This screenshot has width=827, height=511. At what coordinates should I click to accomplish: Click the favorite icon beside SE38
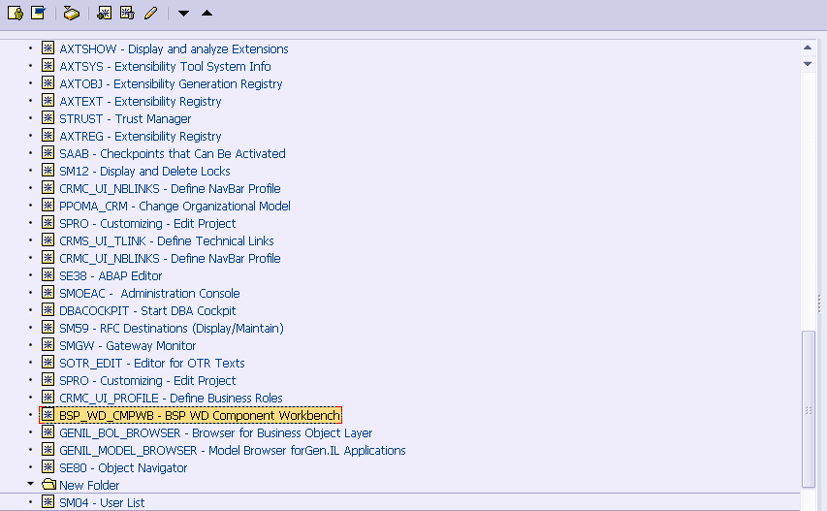(48, 275)
